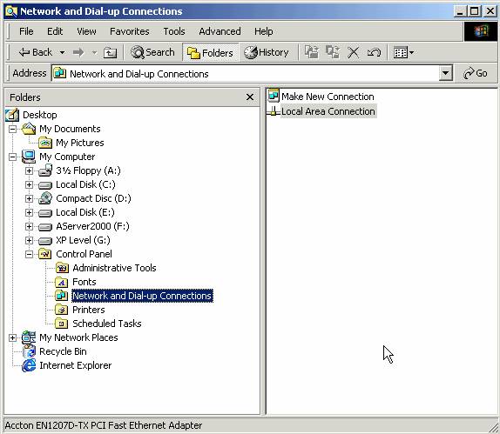Open the Advanced menu
Viewport: 500px width, 434px height.
click(x=220, y=31)
